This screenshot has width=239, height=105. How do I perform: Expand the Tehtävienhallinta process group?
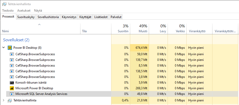click(4, 100)
